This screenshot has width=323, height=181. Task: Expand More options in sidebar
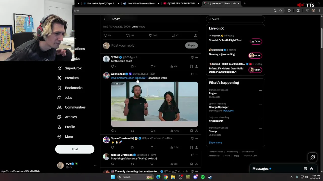(65, 137)
